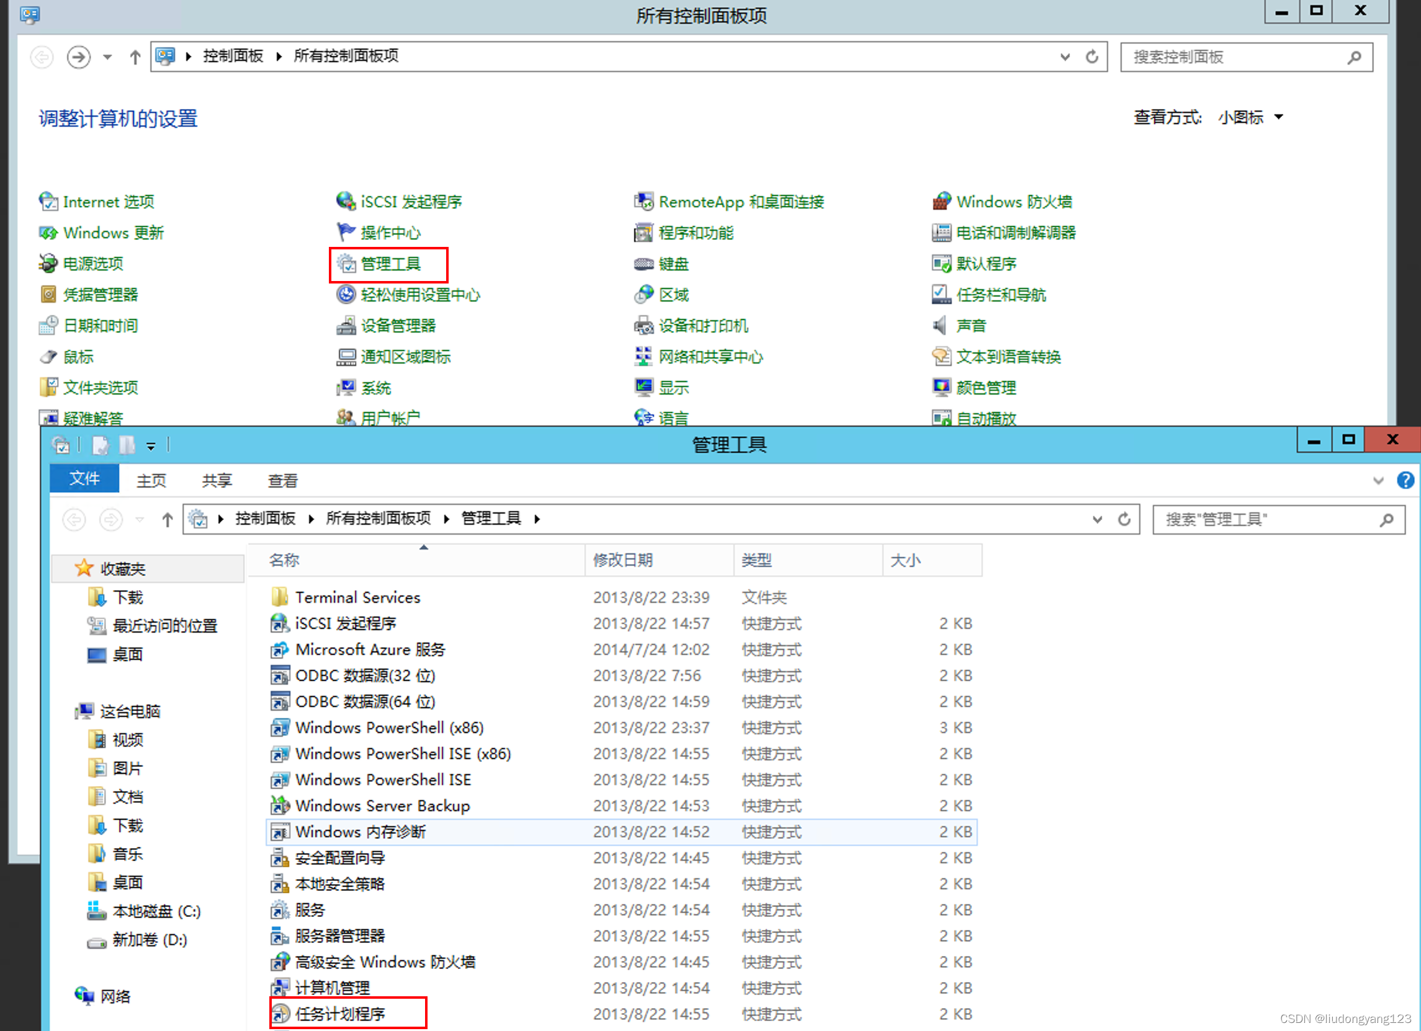
Task: Open Internet 选项 in Control Panel
Action: tap(96, 202)
